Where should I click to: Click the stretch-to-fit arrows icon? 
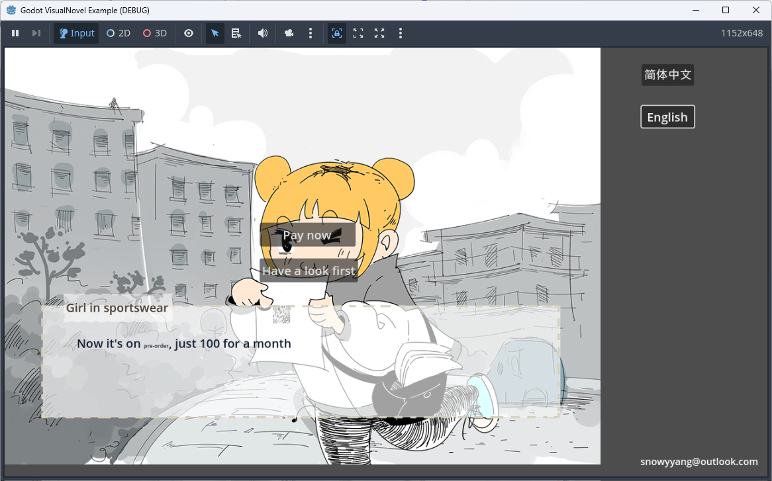[379, 33]
